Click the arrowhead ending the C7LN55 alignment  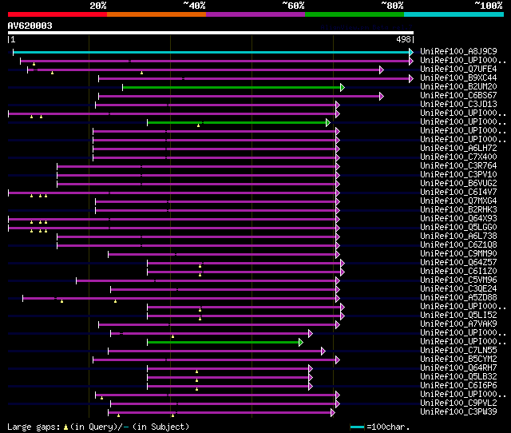pyautogui.click(x=323, y=352)
